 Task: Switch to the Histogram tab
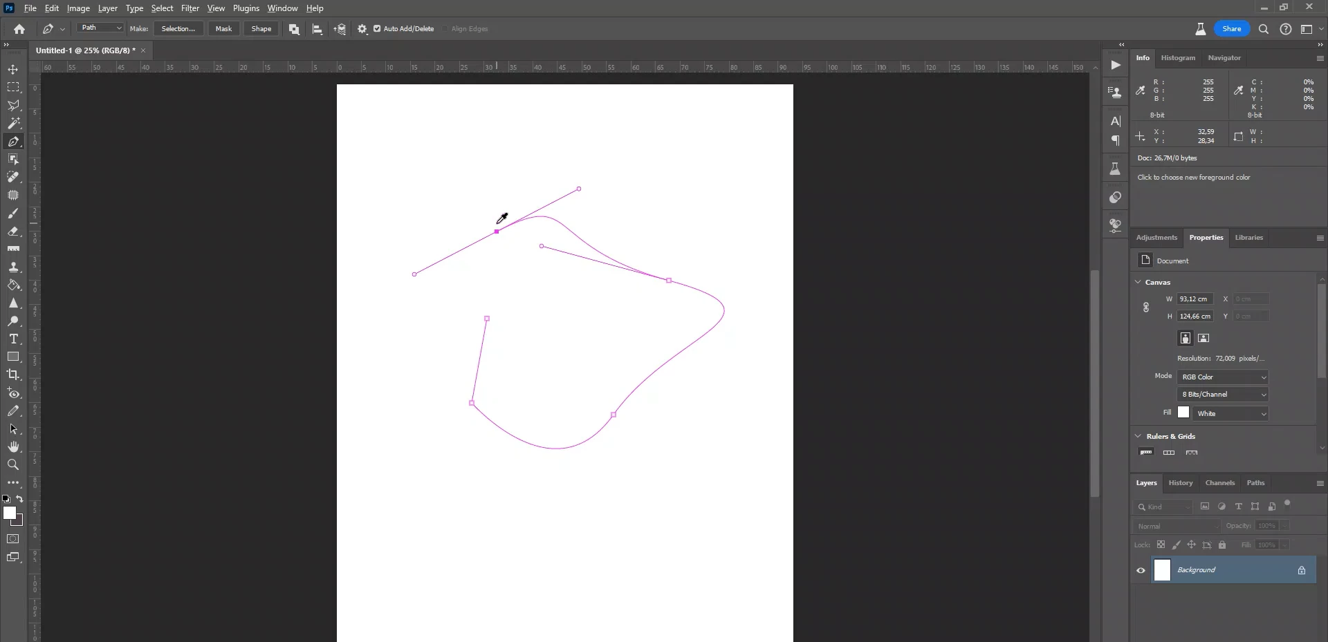pos(1178,58)
